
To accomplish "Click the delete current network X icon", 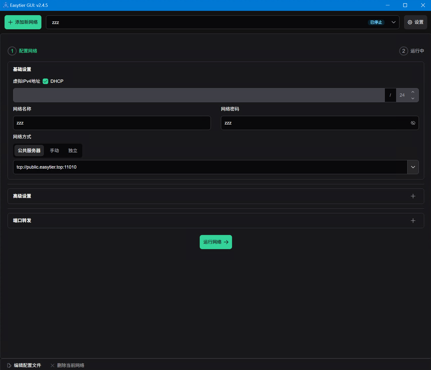I will [x=53, y=365].
